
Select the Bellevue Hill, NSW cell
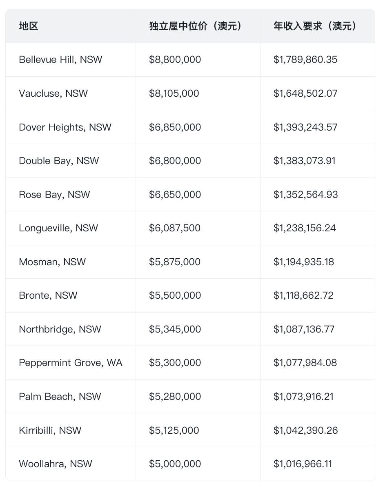pos(60,60)
